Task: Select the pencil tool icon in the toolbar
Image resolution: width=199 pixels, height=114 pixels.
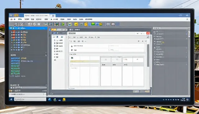Action: point(22,24)
